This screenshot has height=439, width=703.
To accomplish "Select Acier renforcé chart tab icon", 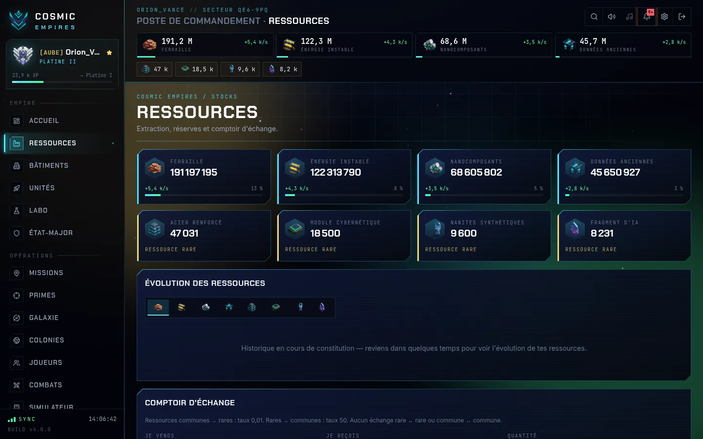I will pyautogui.click(x=252, y=307).
